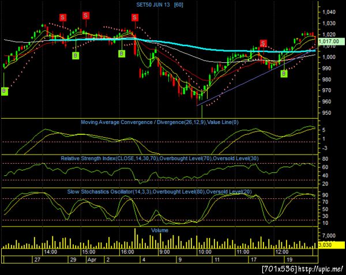Click the date 27 on date axis
This screenshot has width=346, height=275.
tap(37, 259)
